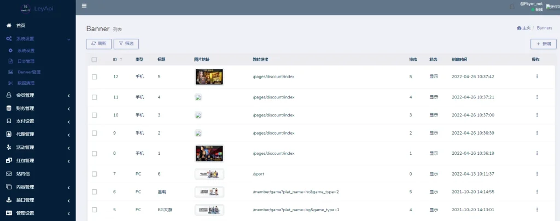Open 日志管理 submenu item
Viewport: 560px width, 221px height.
click(x=26, y=61)
